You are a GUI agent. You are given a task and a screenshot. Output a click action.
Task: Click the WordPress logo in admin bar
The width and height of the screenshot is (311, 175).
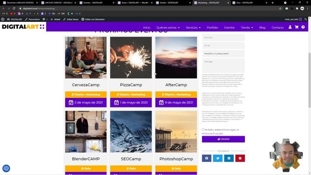(x=3, y=19)
